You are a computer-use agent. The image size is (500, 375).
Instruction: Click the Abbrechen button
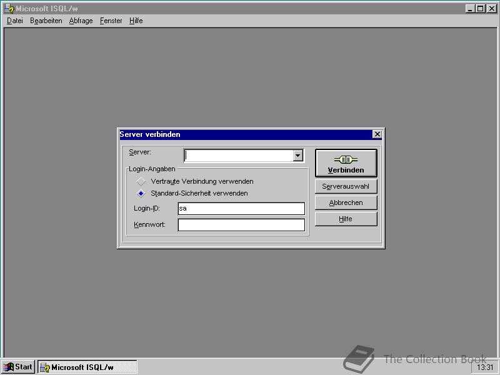click(x=346, y=202)
